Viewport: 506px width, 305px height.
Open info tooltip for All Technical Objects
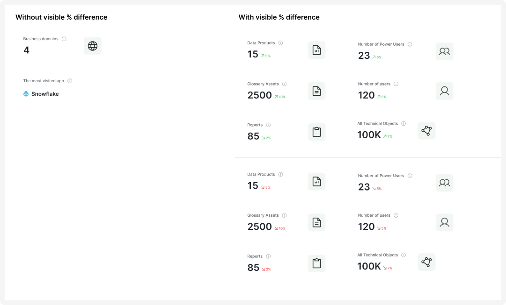[x=403, y=123]
